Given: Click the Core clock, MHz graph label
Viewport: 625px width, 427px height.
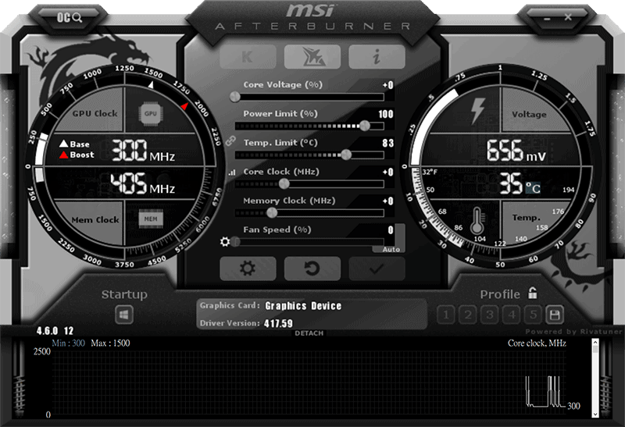Looking at the screenshot, I should [x=537, y=343].
